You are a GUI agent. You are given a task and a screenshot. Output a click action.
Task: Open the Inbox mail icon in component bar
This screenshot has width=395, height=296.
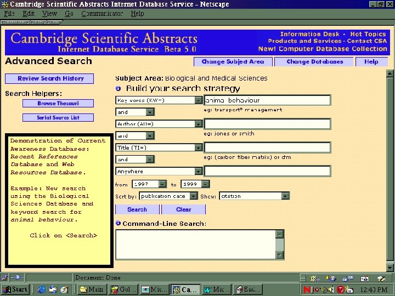(330, 278)
